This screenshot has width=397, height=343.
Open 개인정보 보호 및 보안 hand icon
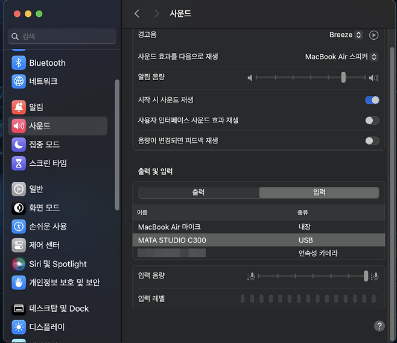pyautogui.click(x=19, y=283)
